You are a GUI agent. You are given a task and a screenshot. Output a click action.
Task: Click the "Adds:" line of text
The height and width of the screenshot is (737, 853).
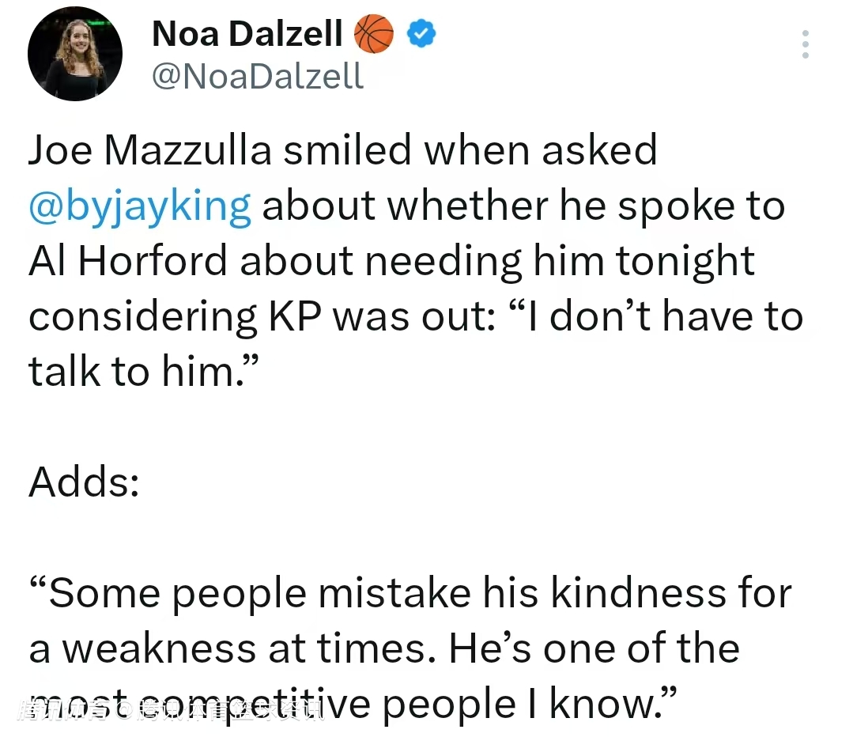(83, 482)
